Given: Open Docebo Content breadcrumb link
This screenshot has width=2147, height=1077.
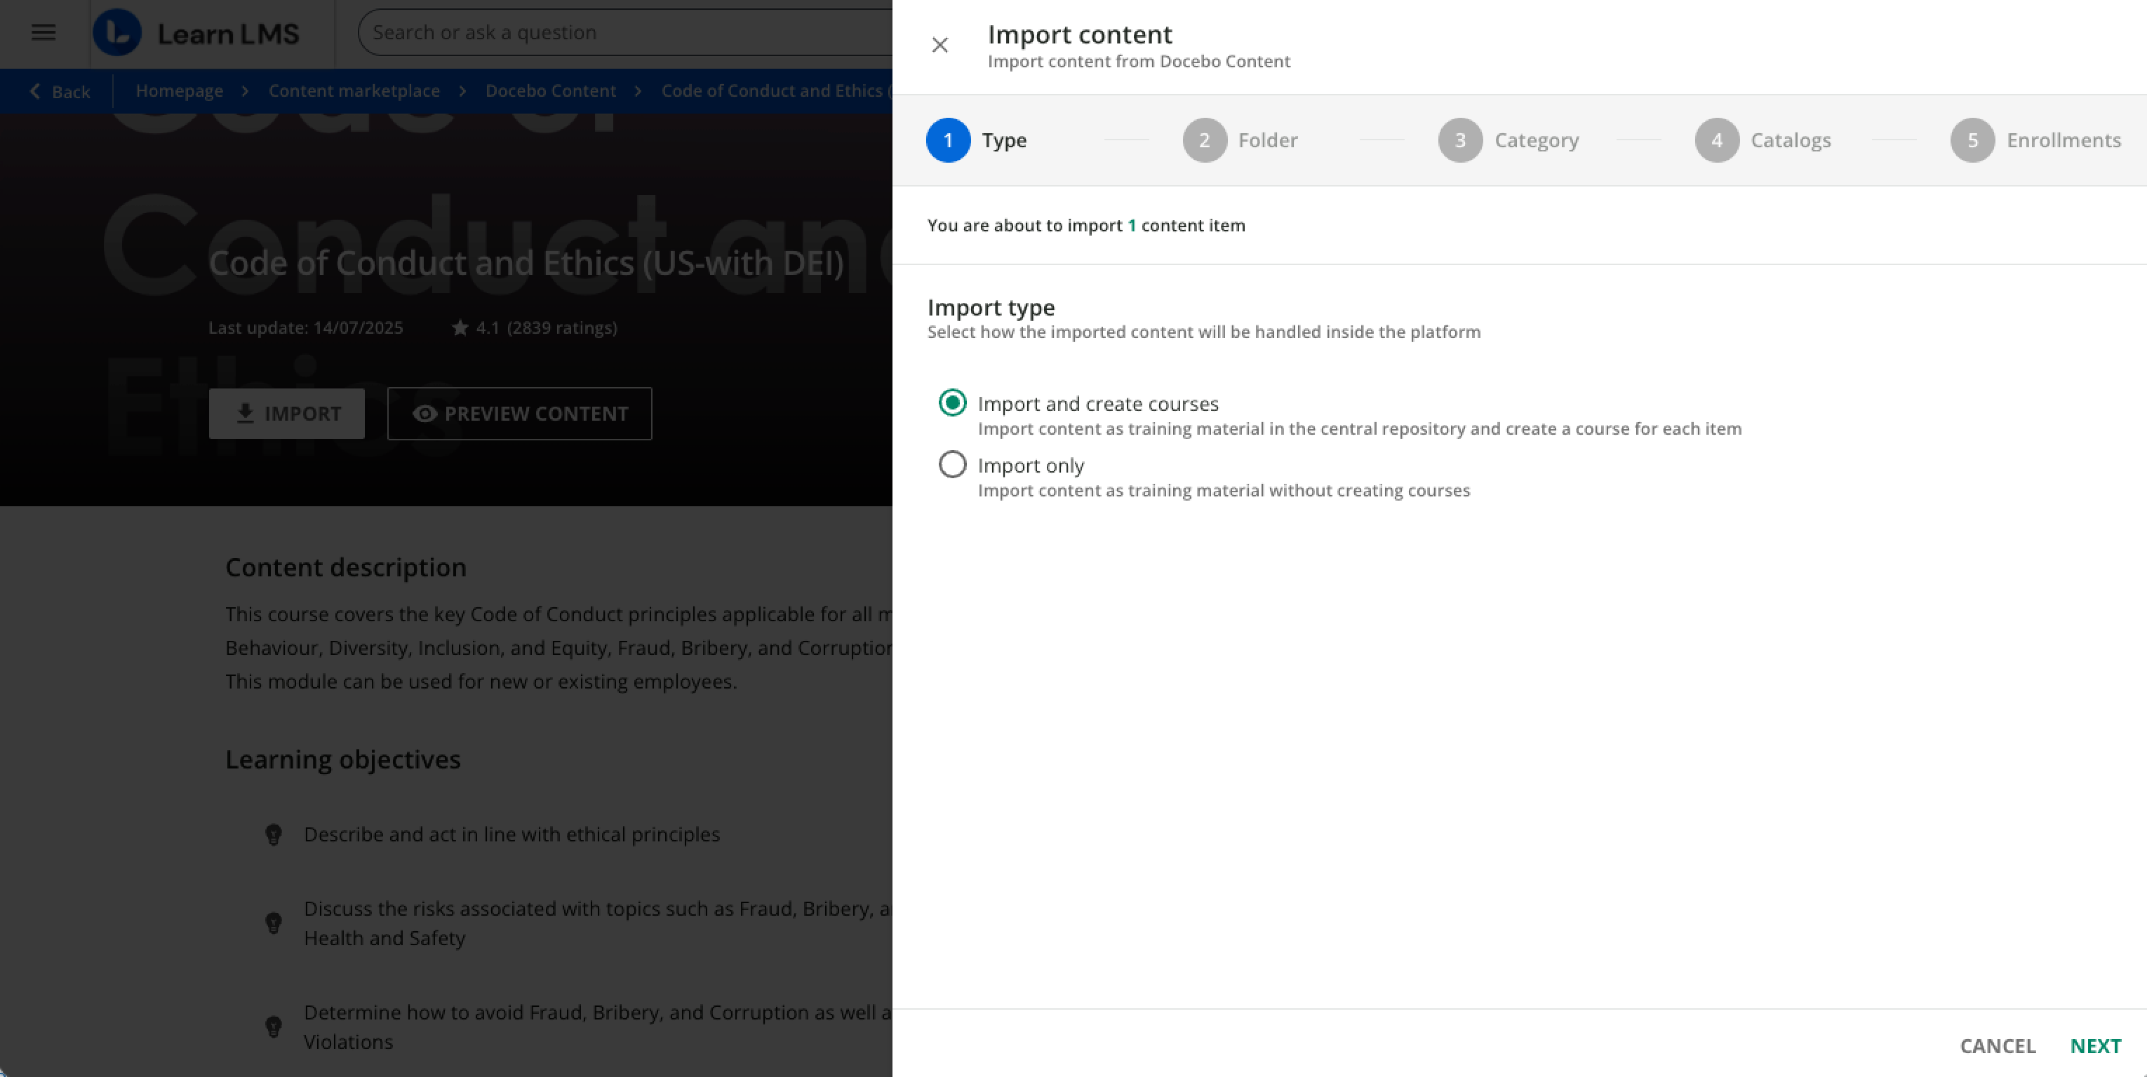Looking at the screenshot, I should (550, 90).
